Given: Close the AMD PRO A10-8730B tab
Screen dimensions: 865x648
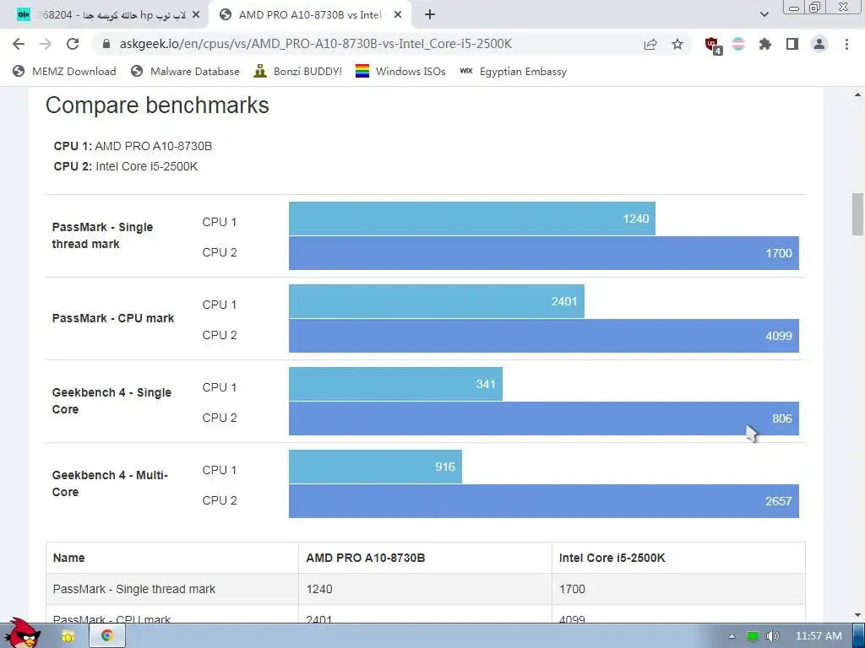Looking at the screenshot, I should point(398,15).
